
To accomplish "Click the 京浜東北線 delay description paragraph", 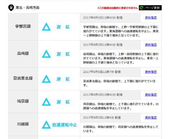I will point(119,83).
